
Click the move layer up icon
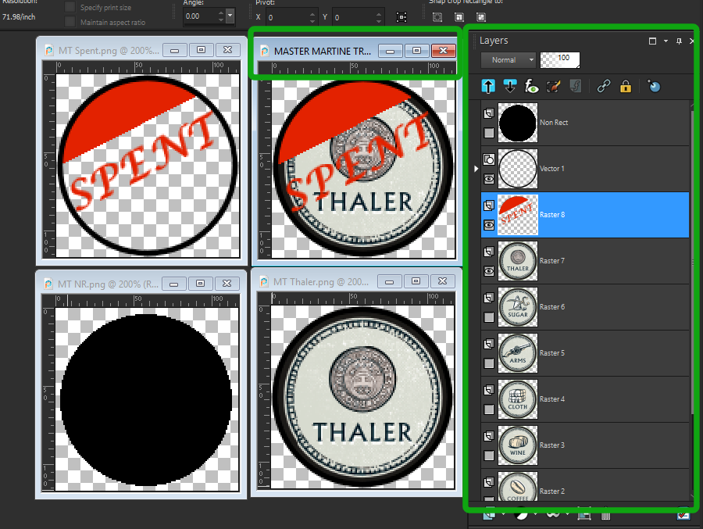[489, 87]
